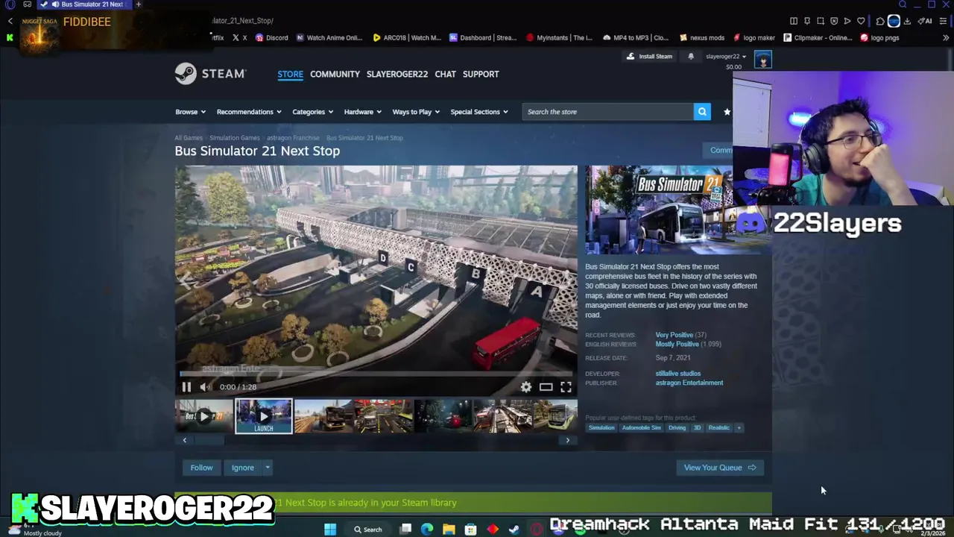Go to the COMMUNITY tab
The image size is (954, 537).
335,74
